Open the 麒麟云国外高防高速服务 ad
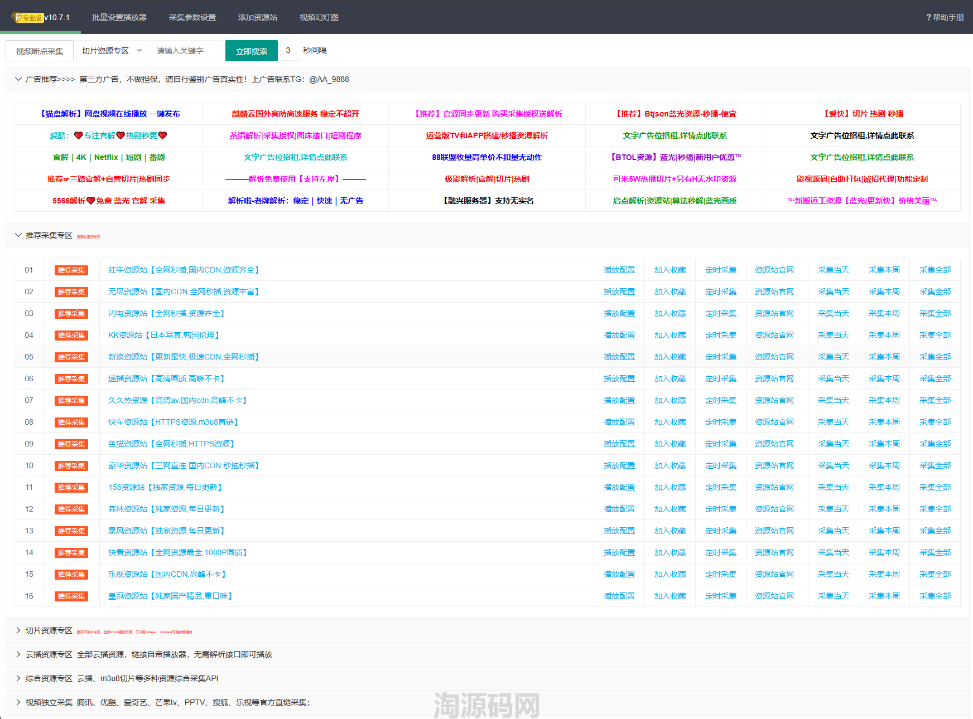The width and height of the screenshot is (973, 719). 296,114
